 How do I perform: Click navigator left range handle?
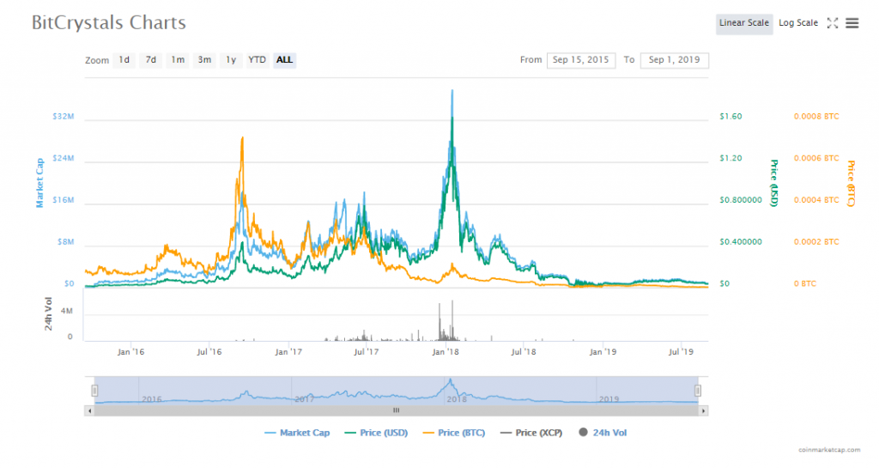[95, 391]
